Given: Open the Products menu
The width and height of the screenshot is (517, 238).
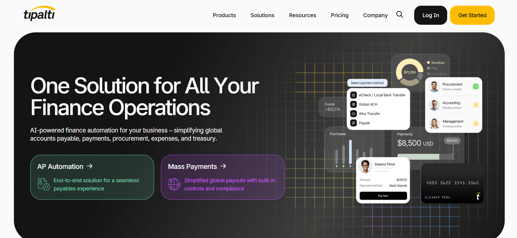Looking at the screenshot, I should coord(224,15).
